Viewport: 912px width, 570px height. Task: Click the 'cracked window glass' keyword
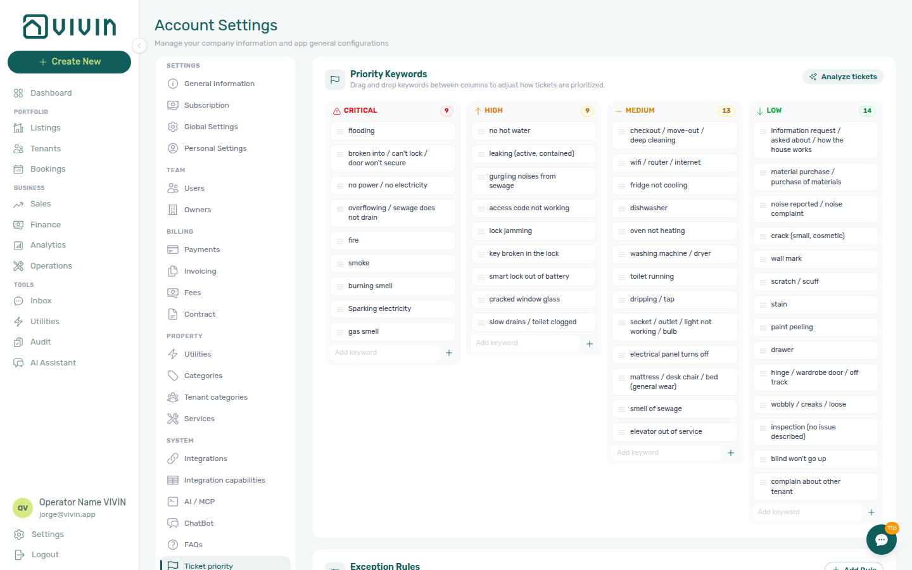click(x=534, y=300)
